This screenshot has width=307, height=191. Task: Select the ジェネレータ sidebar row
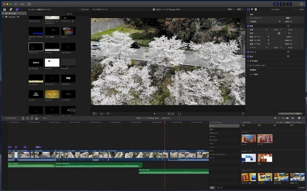pos(14,17)
